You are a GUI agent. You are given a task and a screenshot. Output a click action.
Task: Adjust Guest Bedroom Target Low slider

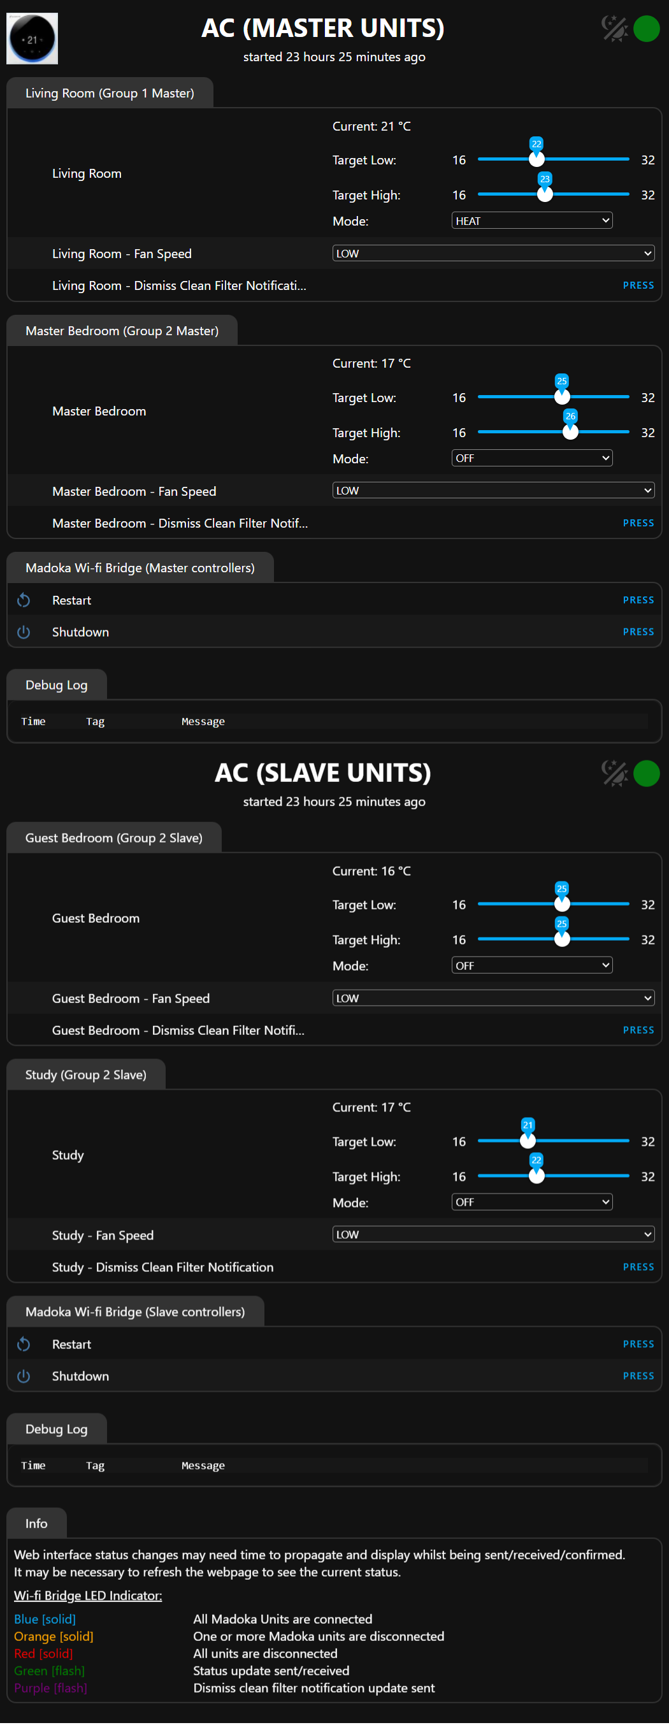[x=553, y=904]
